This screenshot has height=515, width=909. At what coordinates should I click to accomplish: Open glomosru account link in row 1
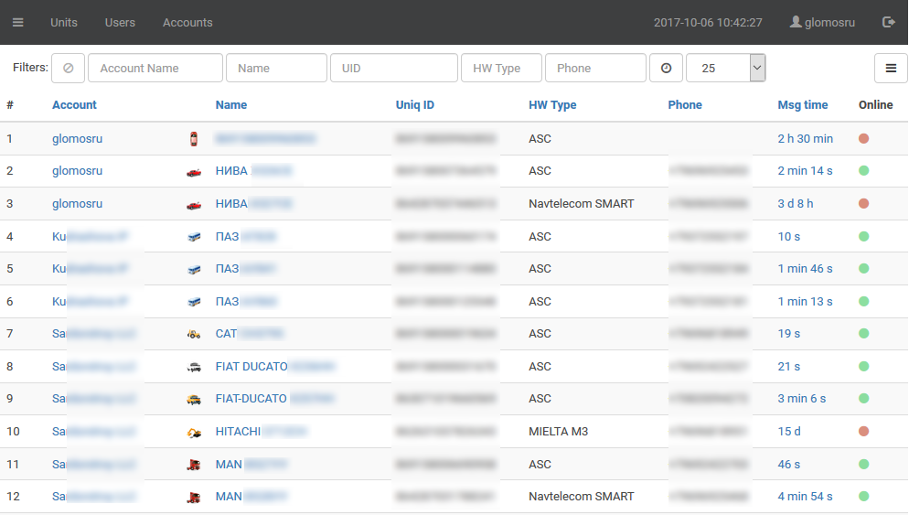(77, 139)
